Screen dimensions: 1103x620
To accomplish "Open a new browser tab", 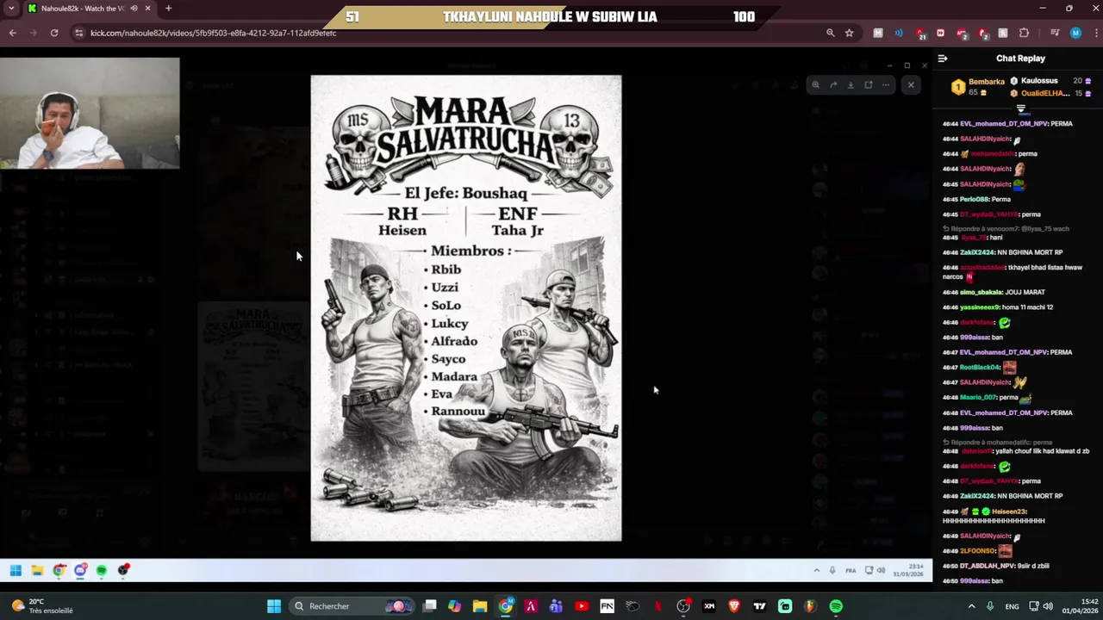I will (x=168, y=9).
